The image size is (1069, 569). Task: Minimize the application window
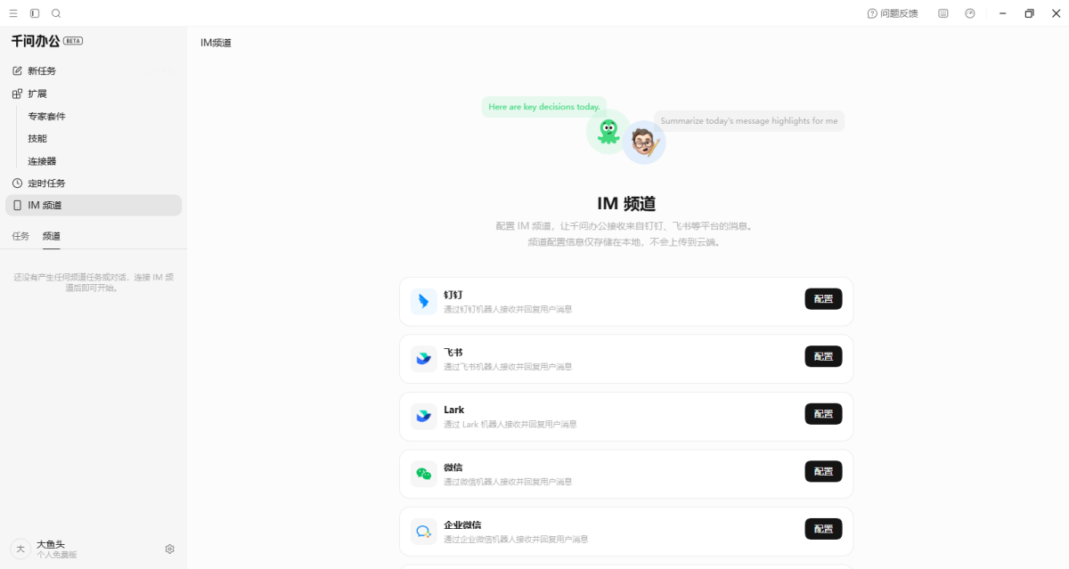[1003, 13]
